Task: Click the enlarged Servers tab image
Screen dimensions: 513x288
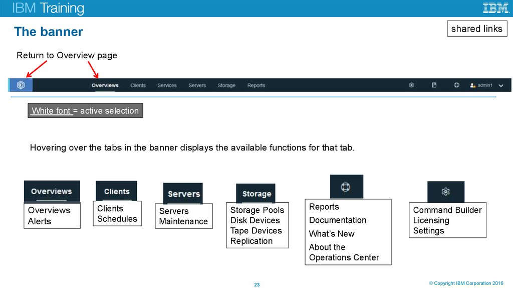Action: 183,194
